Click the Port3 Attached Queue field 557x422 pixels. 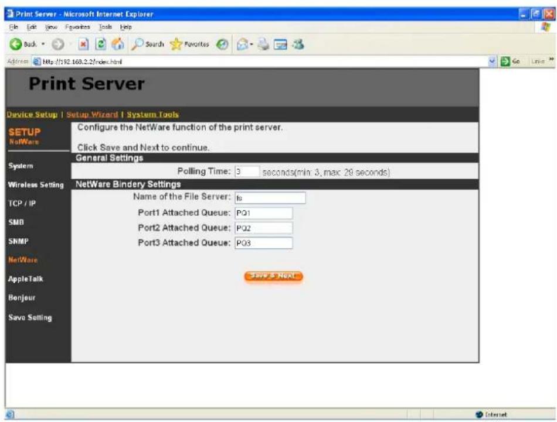coord(264,243)
